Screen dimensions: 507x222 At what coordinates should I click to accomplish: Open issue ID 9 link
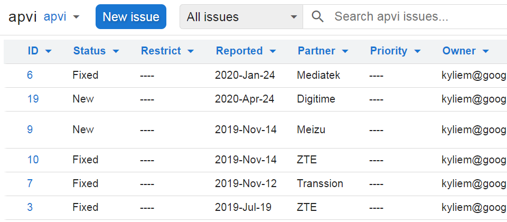[30, 129]
